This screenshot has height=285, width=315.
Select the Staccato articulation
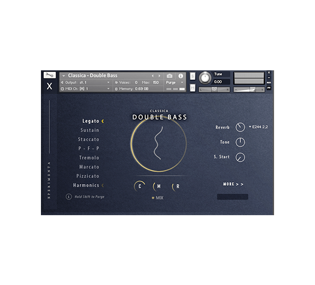88,140
